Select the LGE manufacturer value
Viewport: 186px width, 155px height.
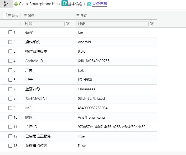coord(81,70)
